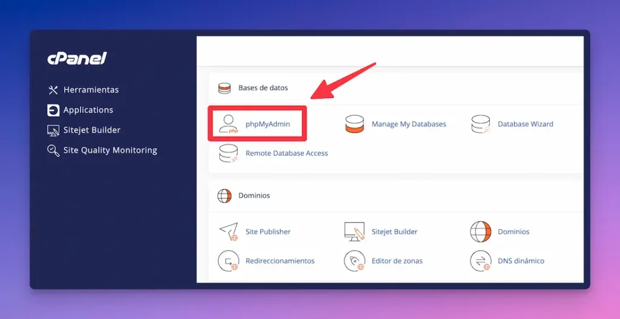This screenshot has width=620, height=319.
Task: Open the Site Publisher link
Action: 268,232
